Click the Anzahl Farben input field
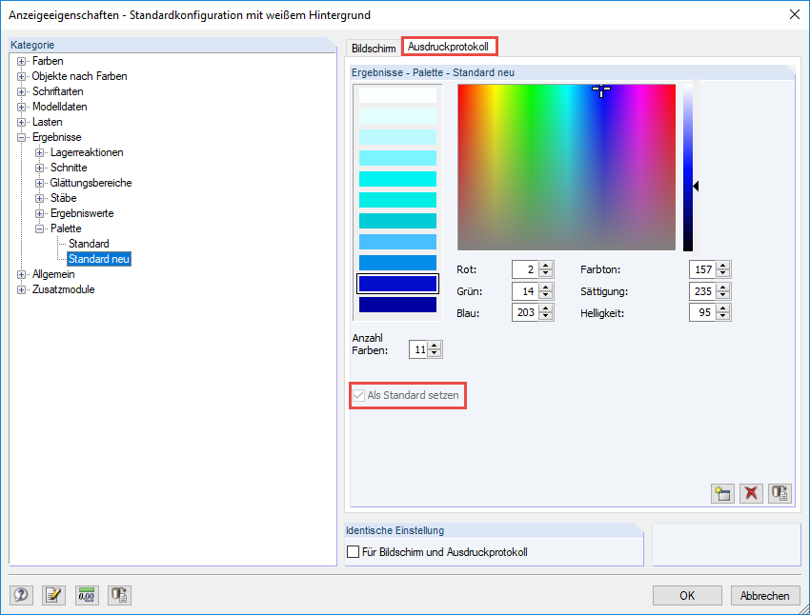This screenshot has height=615, width=810. coord(418,349)
